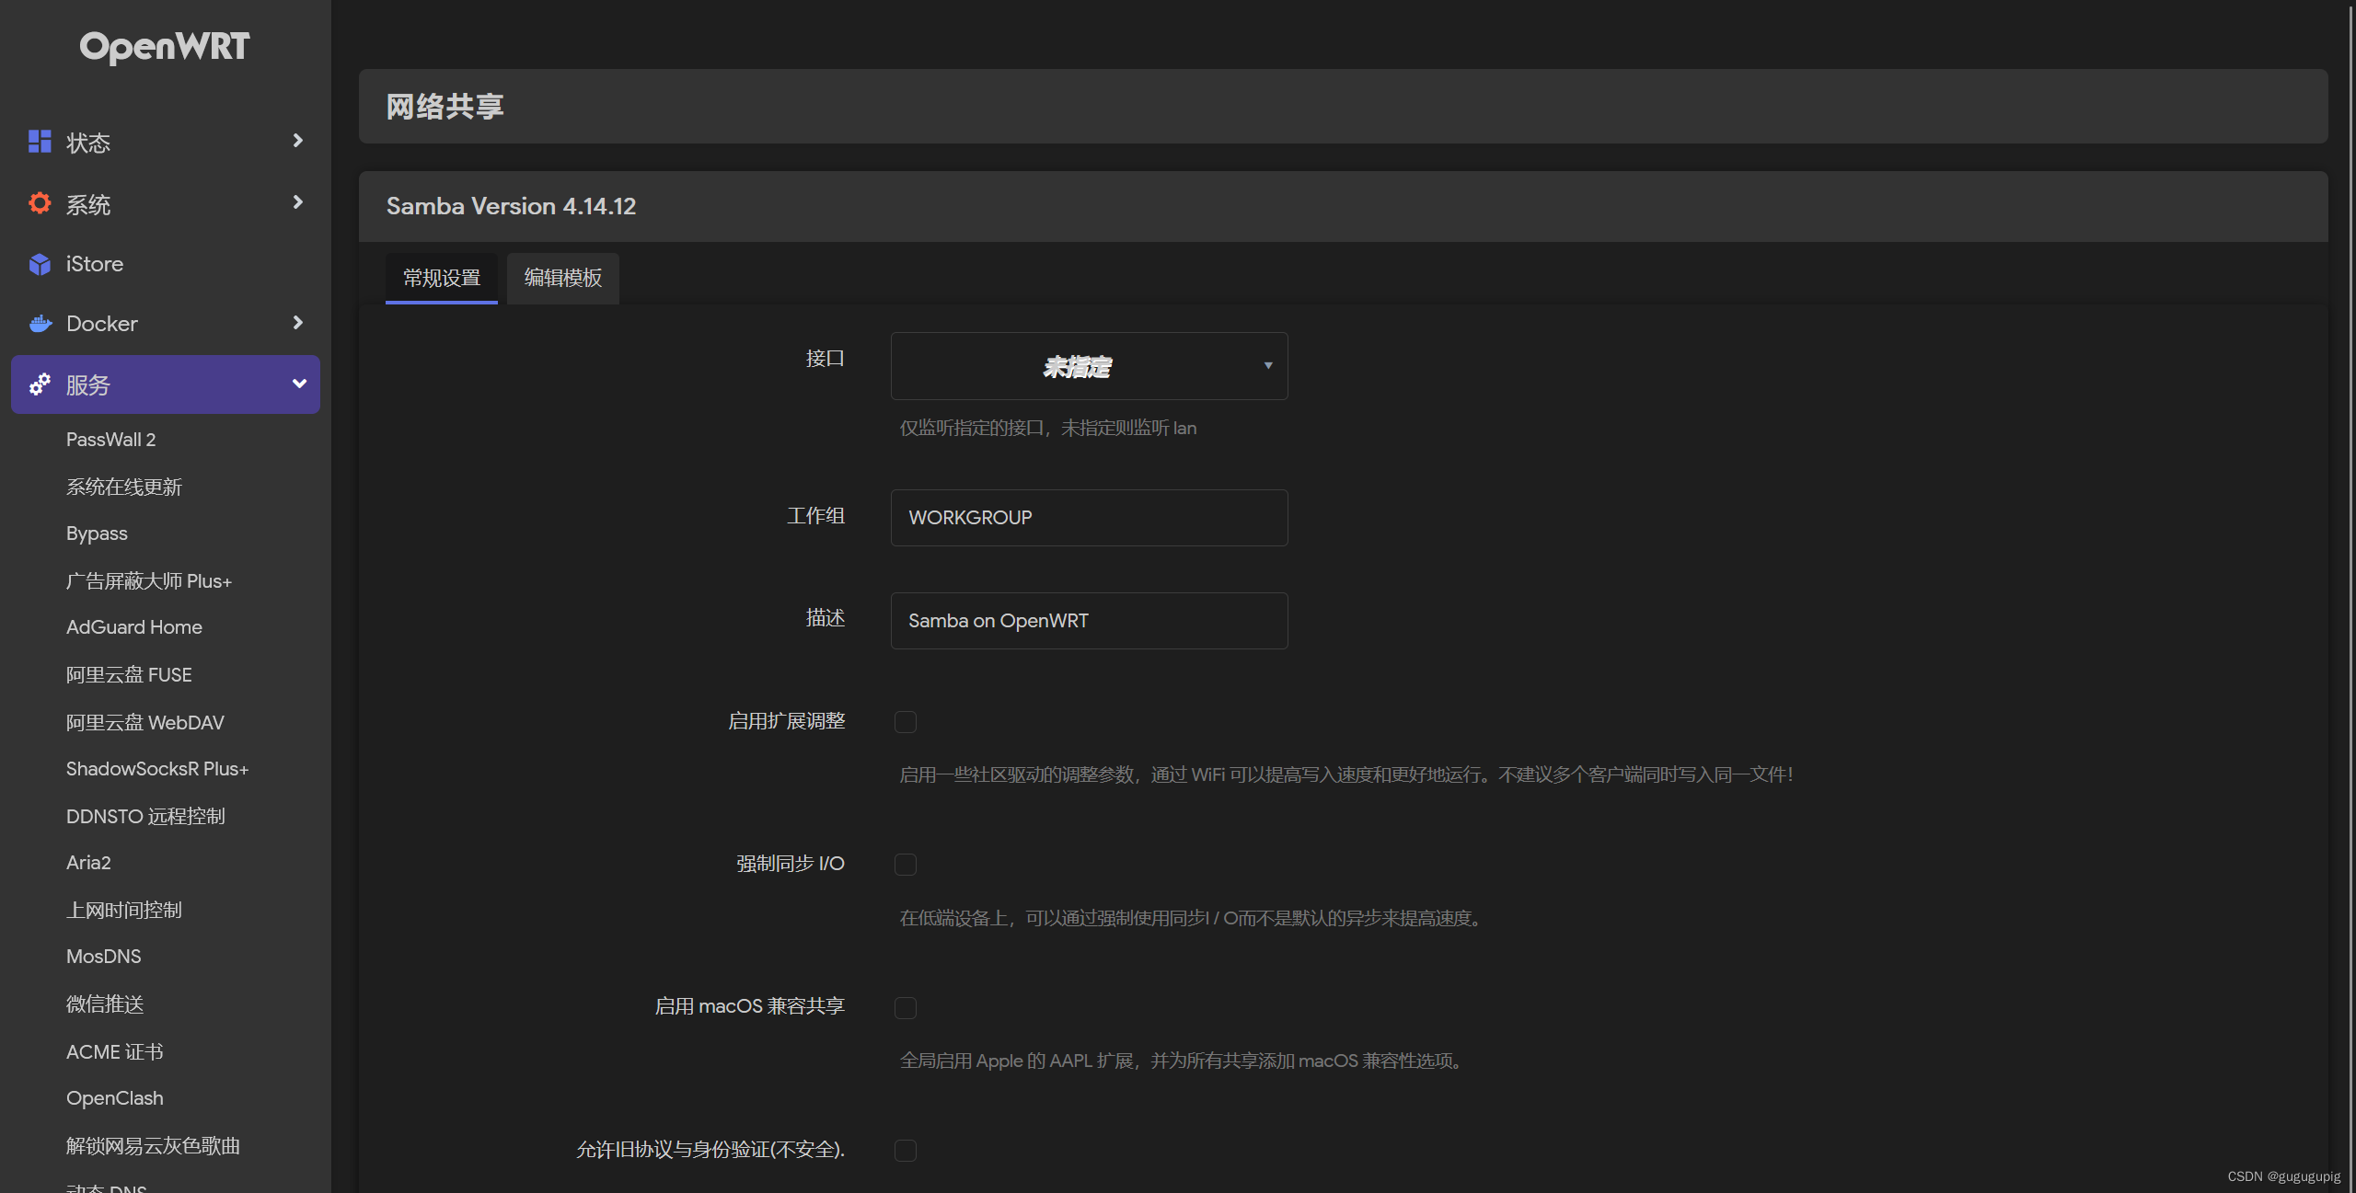Expand the 状态 menu chevron
Image resolution: width=2356 pixels, height=1193 pixels.
click(297, 141)
